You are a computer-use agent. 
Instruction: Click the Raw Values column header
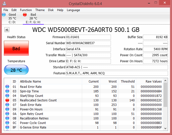click(x=150, y=82)
